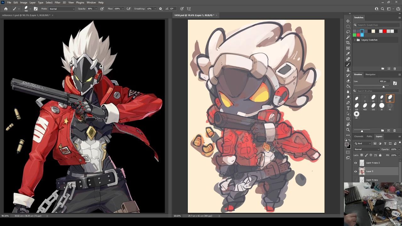Select the Lasso tool
The height and width of the screenshot is (226, 402).
[x=348, y=32]
